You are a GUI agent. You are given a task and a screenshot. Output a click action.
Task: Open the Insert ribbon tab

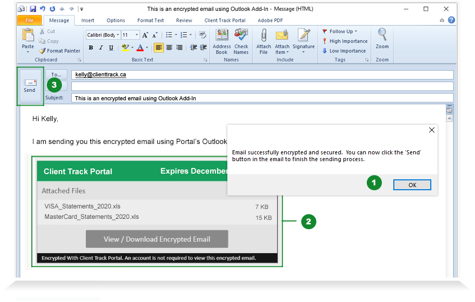pyautogui.click(x=88, y=20)
